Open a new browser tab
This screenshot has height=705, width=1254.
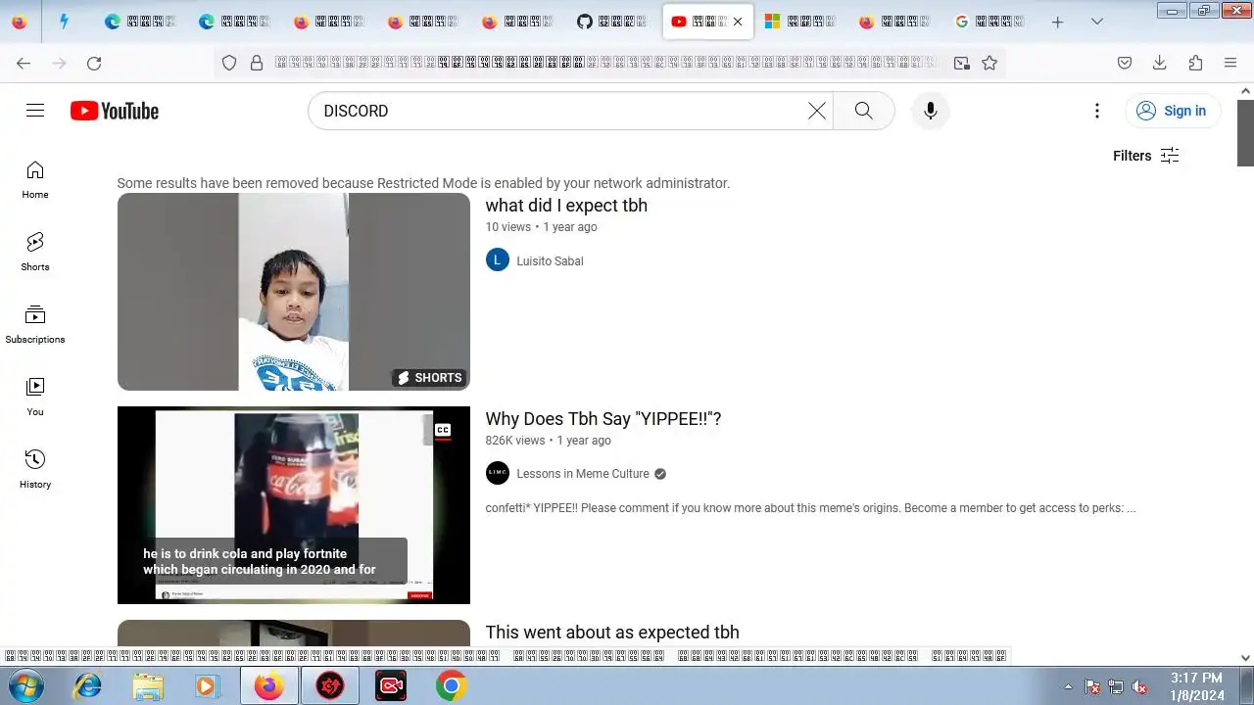point(1057,22)
